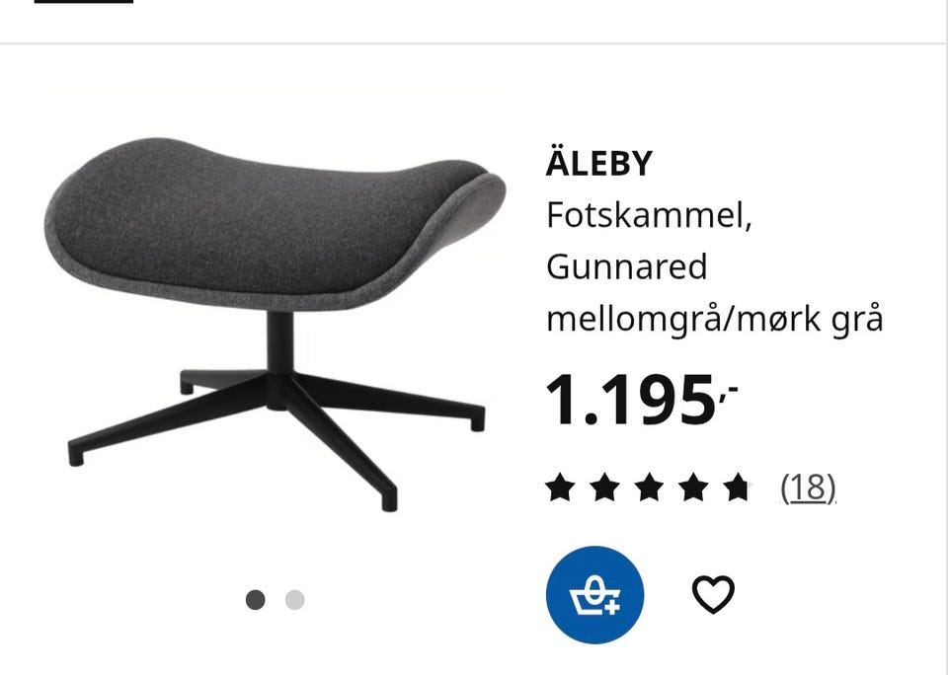The image size is (948, 675).
Task: Select the 1.195 price label
Action: click(642, 400)
